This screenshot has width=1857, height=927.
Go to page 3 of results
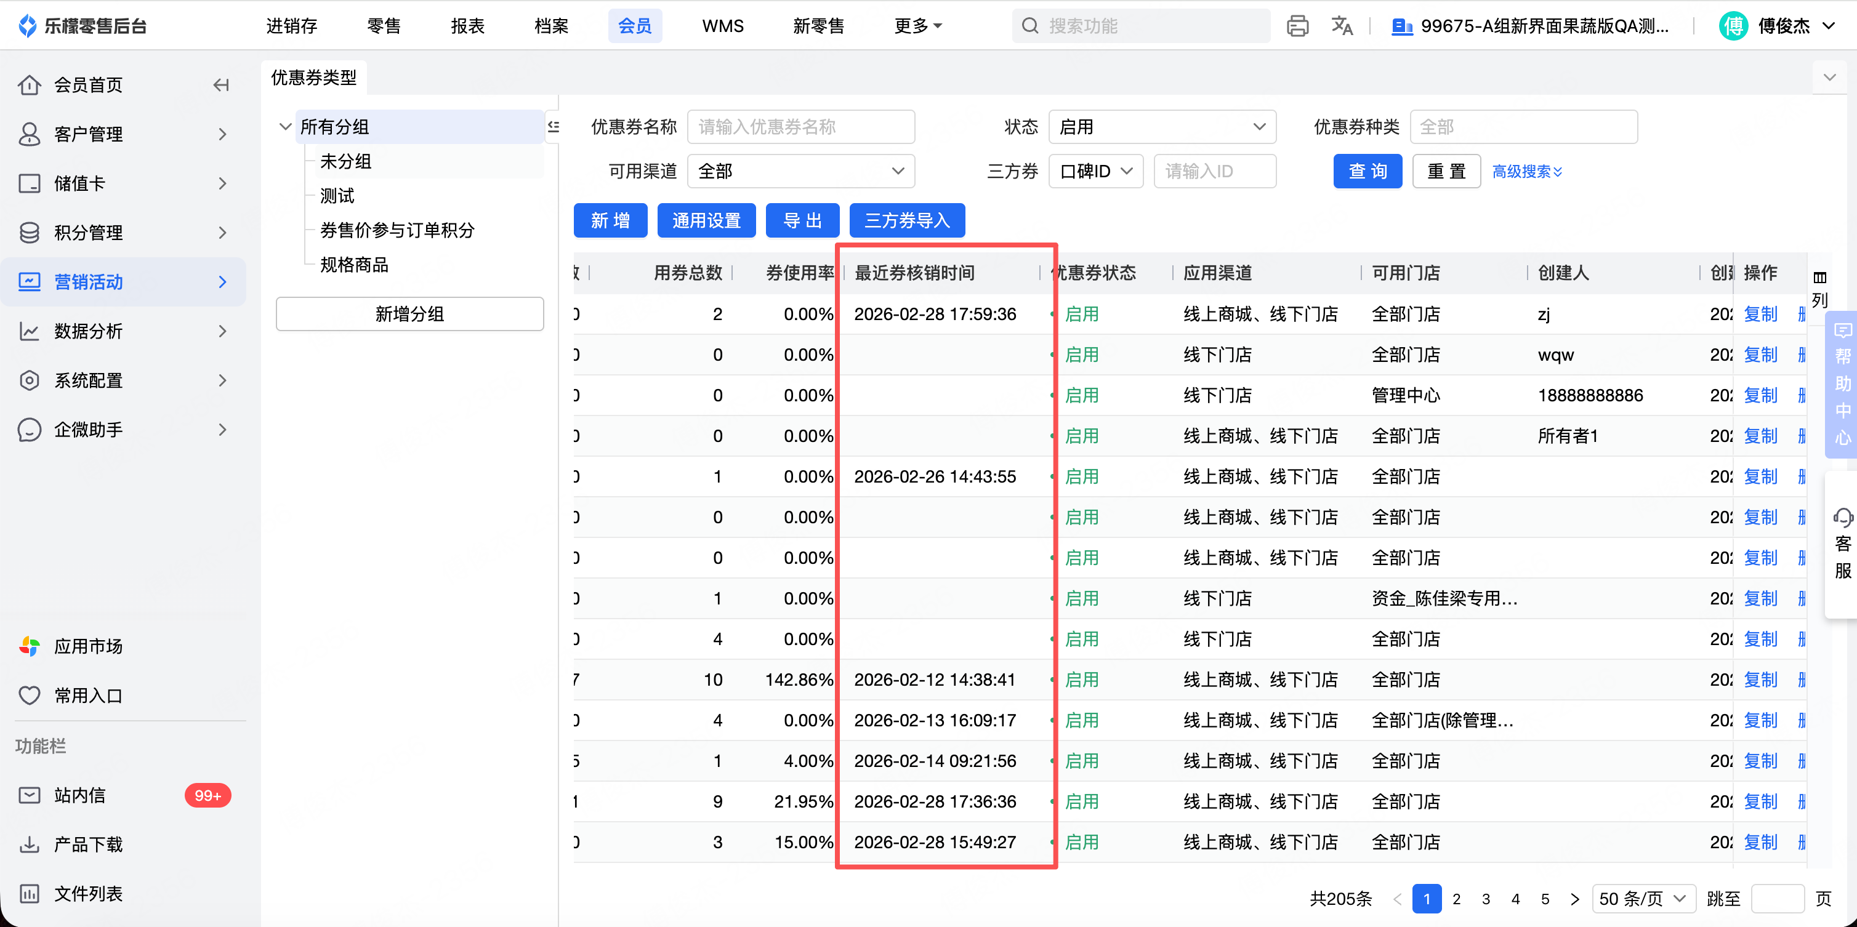(1485, 898)
